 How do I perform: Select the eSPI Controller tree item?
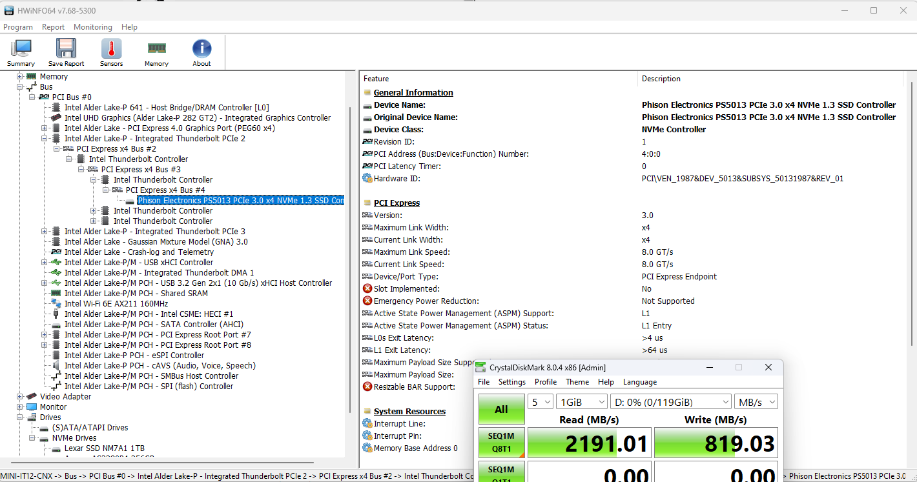click(134, 356)
